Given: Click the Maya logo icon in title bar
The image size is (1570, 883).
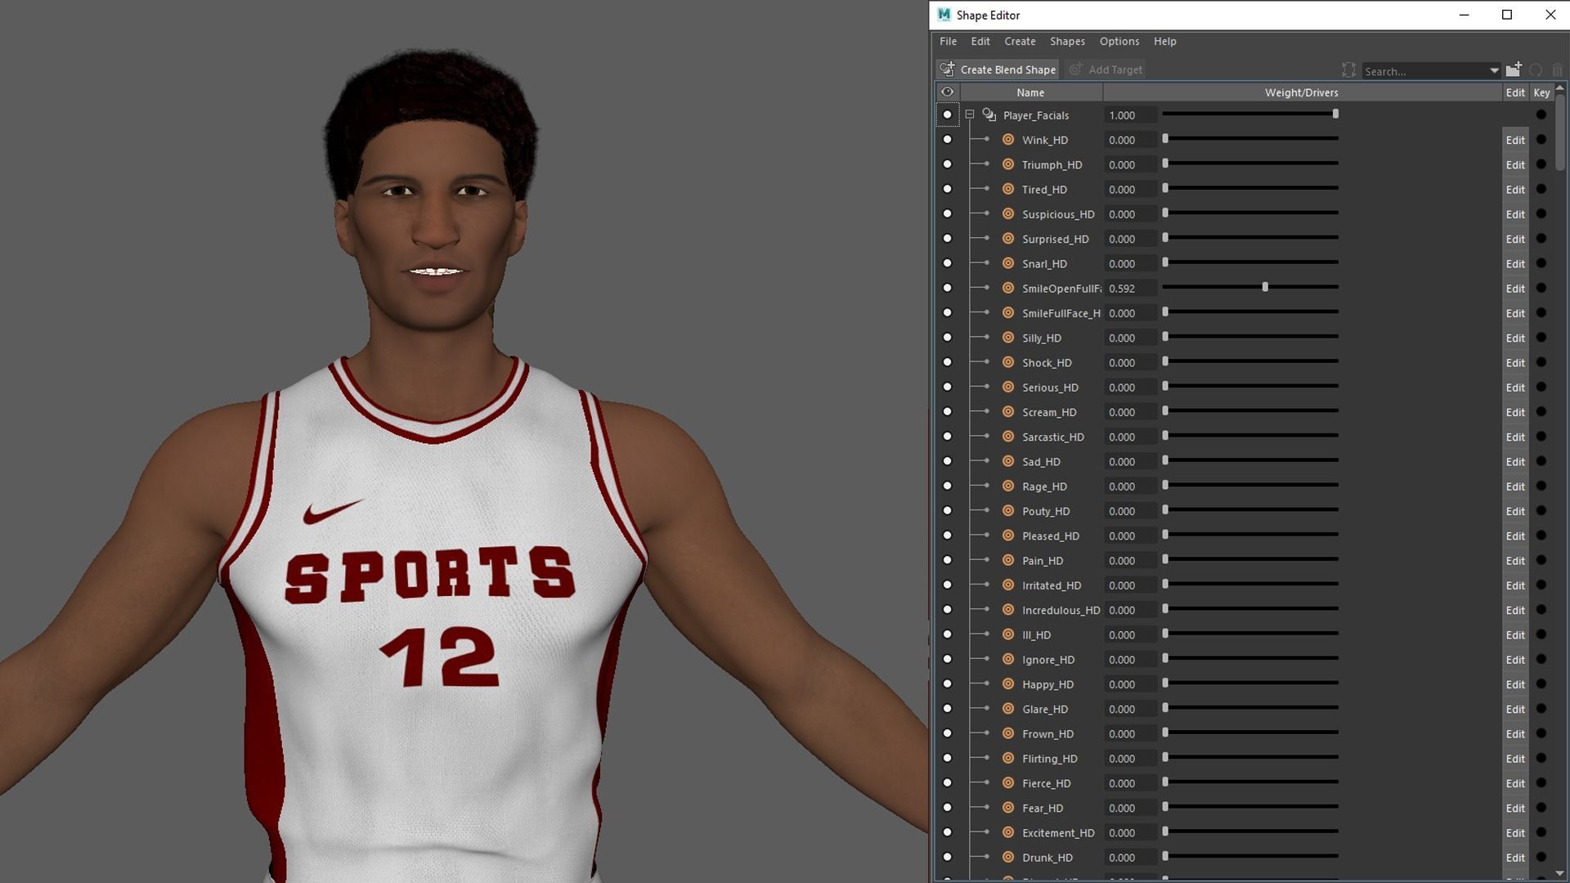Looking at the screenshot, I should [x=944, y=15].
